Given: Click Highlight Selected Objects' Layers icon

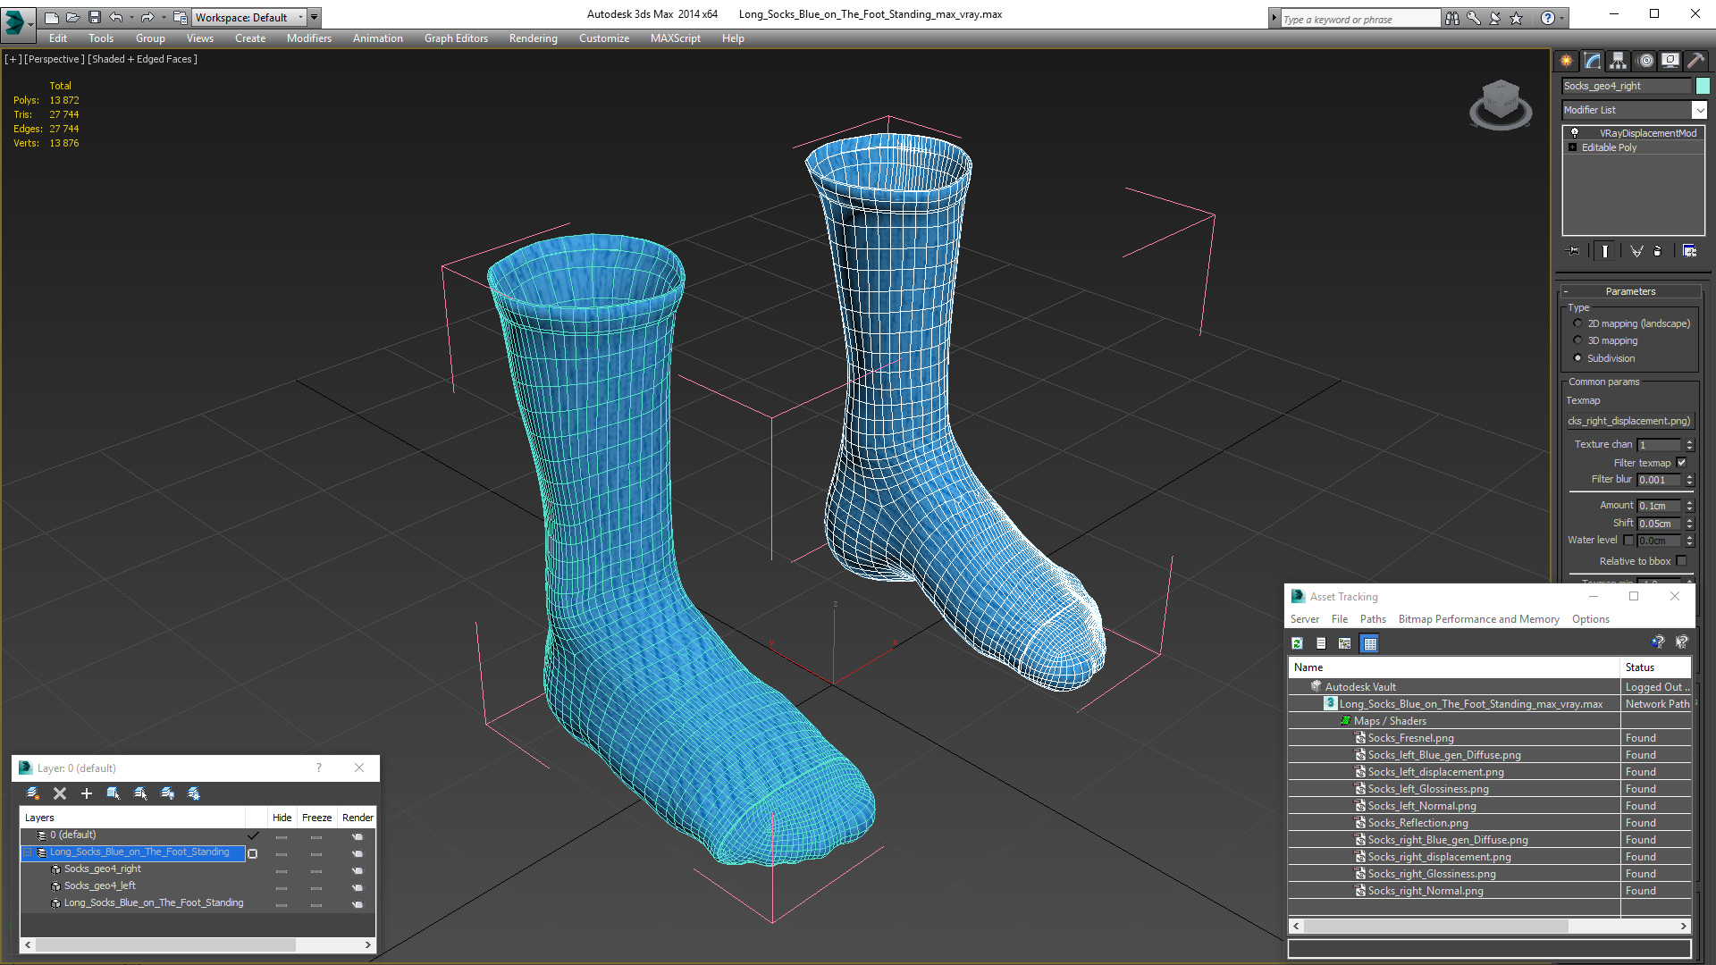Looking at the screenshot, I should (140, 793).
